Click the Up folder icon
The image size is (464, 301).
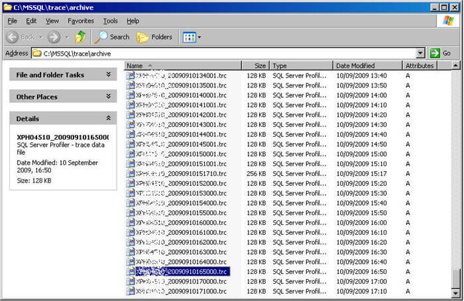[80, 37]
